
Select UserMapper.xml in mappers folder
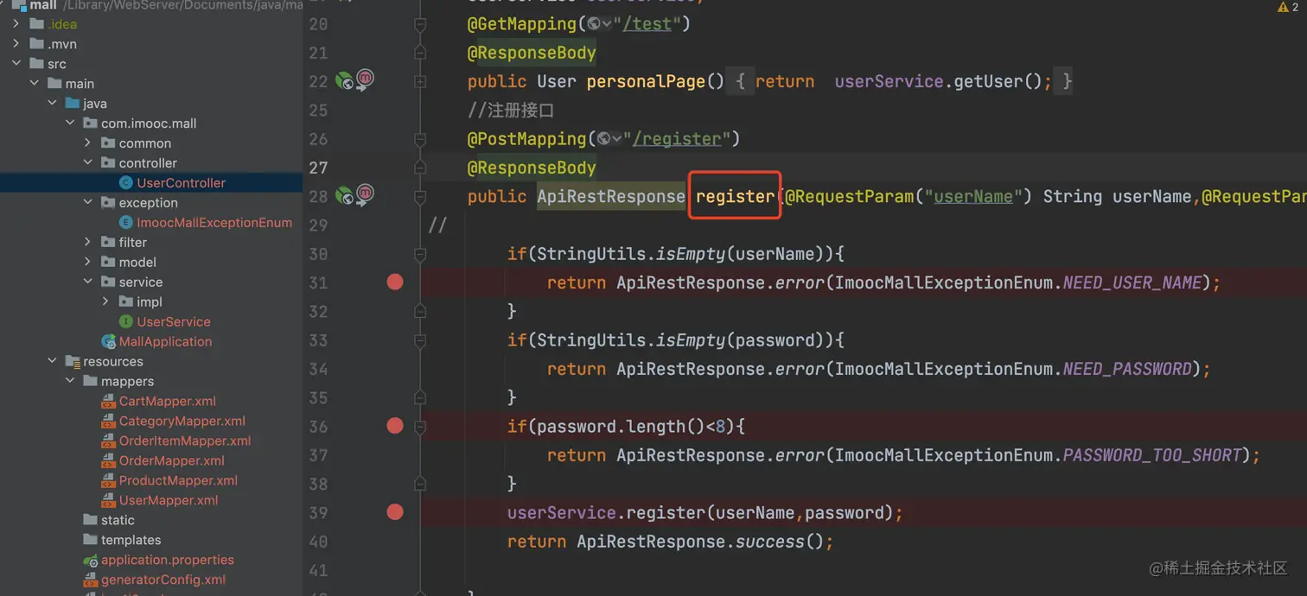click(169, 501)
